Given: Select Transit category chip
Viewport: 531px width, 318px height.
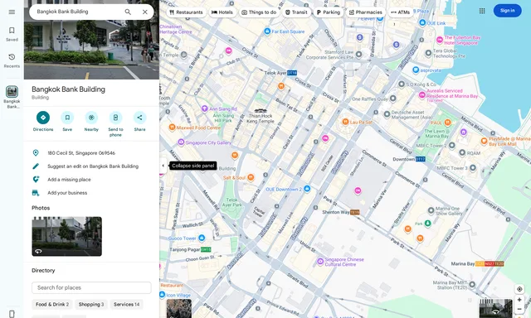Looking at the screenshot, I should [x=296, y=12].
